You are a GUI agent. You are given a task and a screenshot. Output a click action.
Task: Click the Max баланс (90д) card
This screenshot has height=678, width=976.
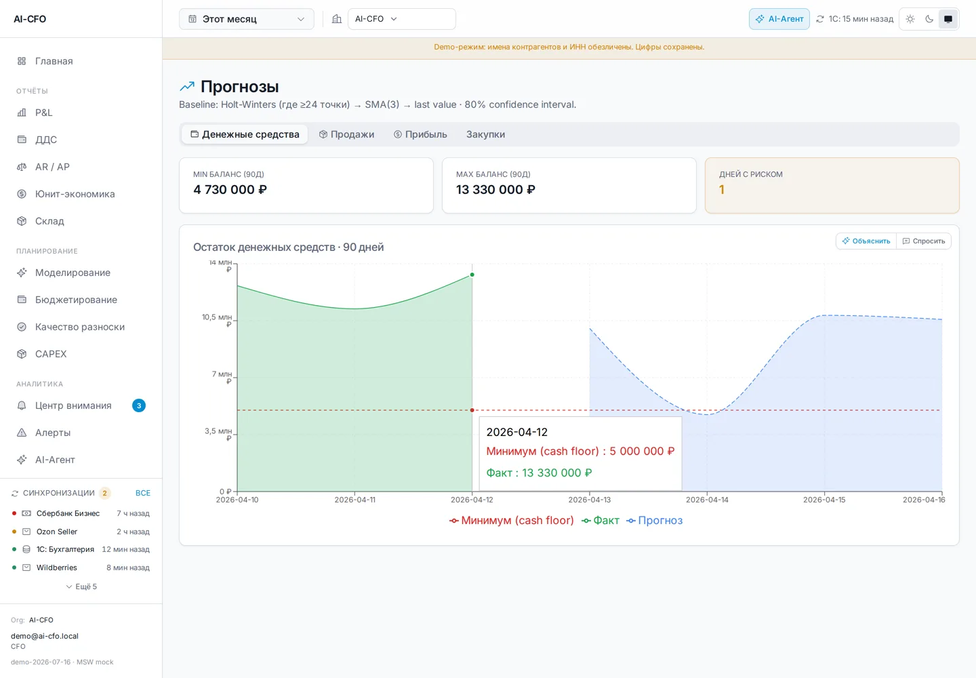pos(569,186)
